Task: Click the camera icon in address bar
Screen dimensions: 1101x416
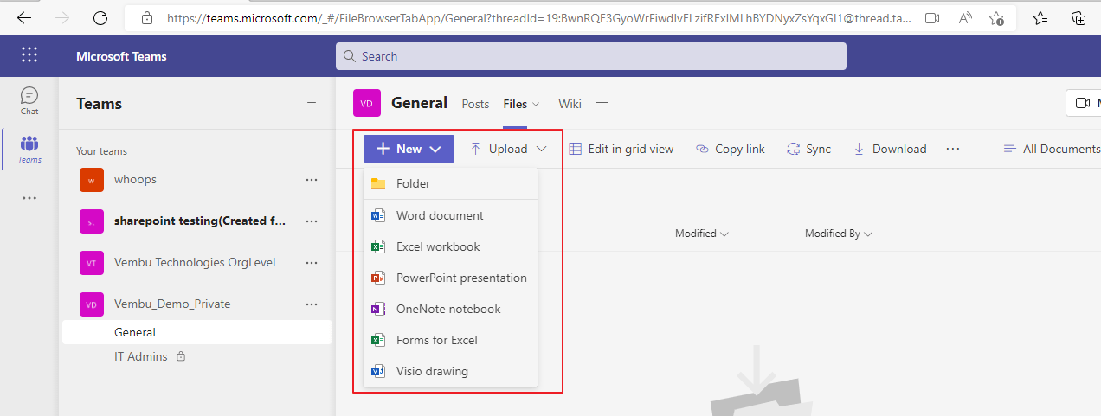Action: click(x=932, y=17)
